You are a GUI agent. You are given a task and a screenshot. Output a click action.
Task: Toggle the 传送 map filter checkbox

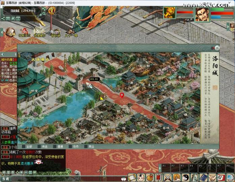point(39,147)
